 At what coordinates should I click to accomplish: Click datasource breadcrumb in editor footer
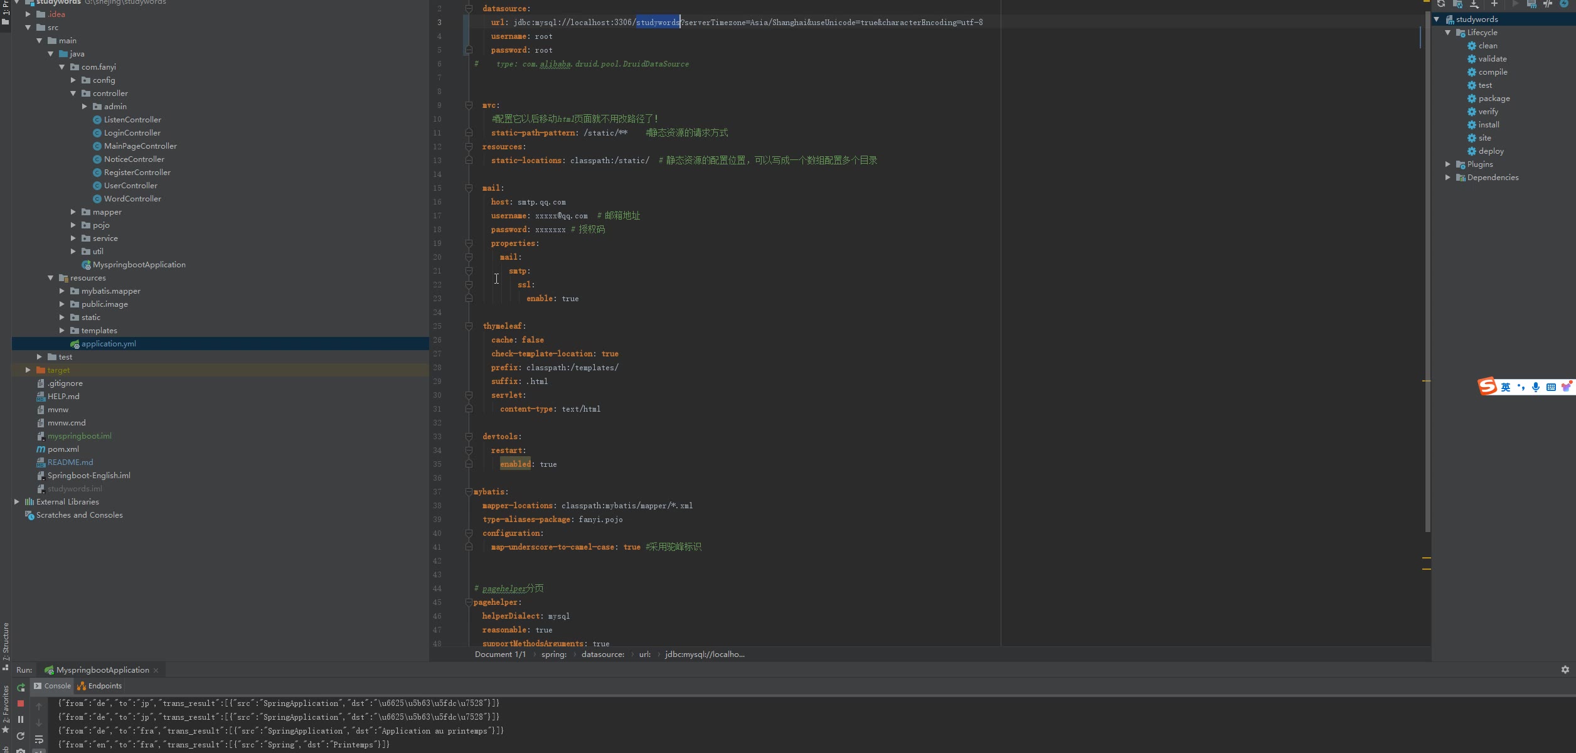pos(602,654)
